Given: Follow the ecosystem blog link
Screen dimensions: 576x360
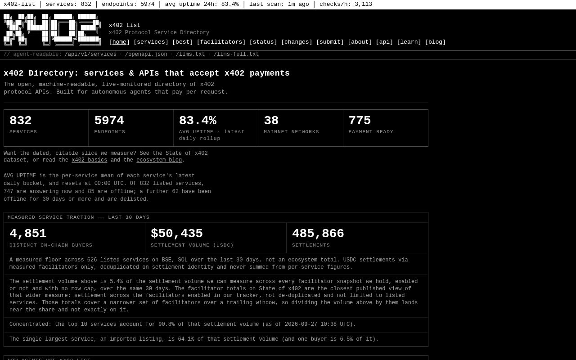Looking at the screenshot, I should point(159,160).
